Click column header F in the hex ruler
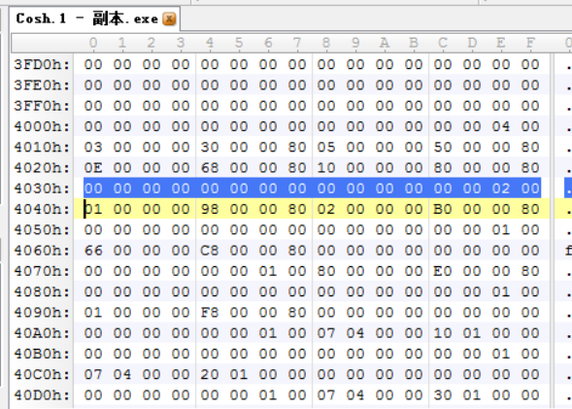572x409 pixels. click(530, 43)
